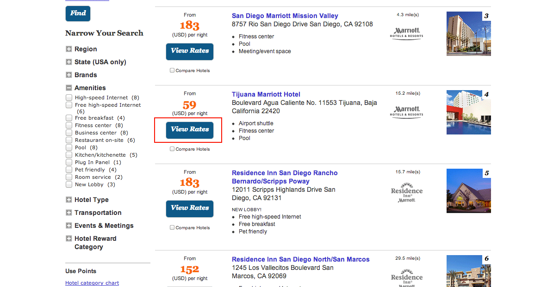The height and width of the screenshot is (287, 547).
Task: Click the Find button
Action: tap(78, 13)
